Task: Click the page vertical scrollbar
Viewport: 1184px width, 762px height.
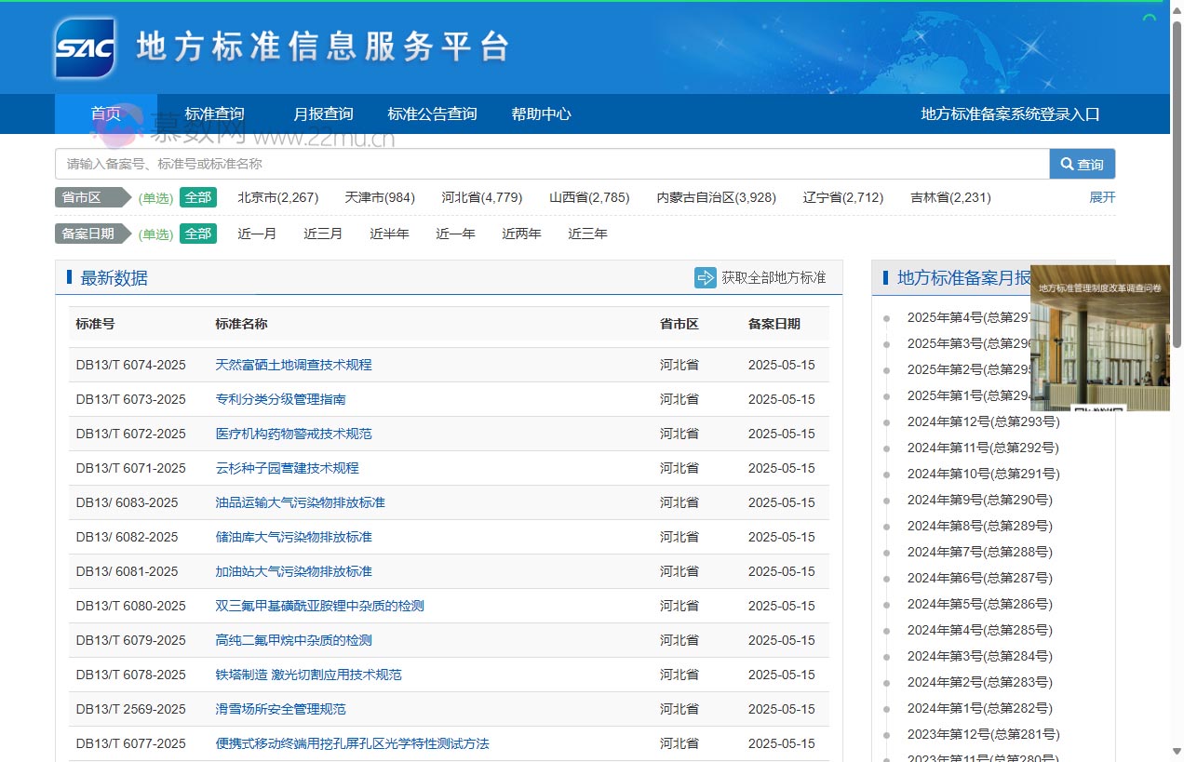Action: pyautogui.click(x=1177, y=186)
